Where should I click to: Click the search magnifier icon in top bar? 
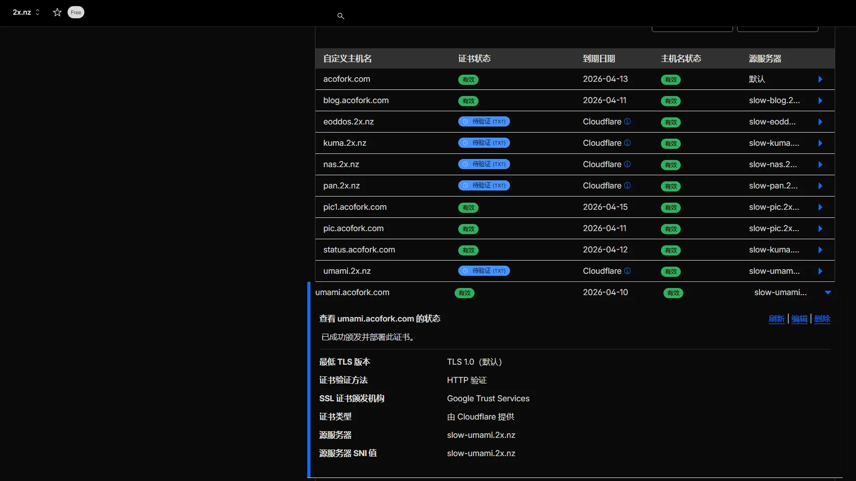point(341,16)
